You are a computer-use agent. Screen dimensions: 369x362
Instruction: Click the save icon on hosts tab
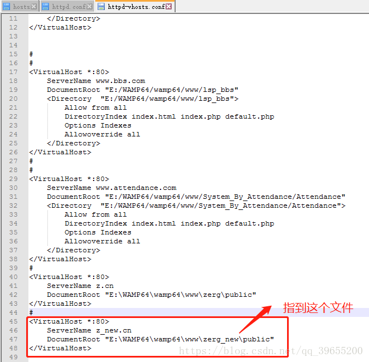tap(6, 7)
